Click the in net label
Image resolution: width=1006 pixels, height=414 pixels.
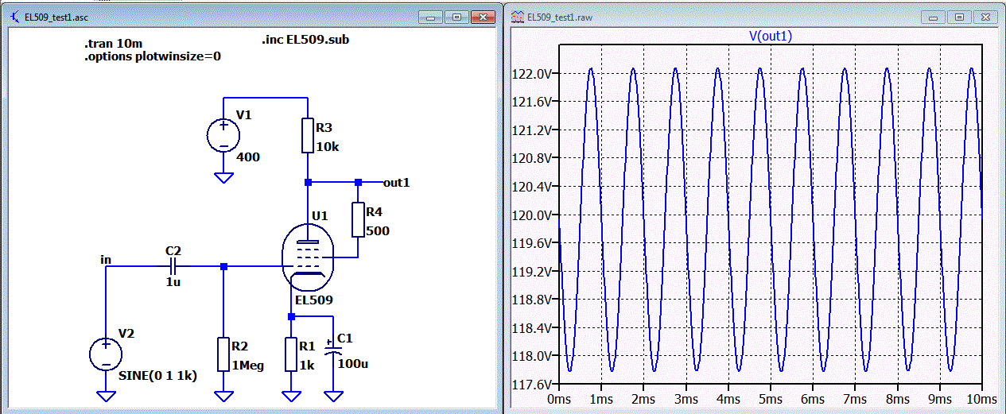point(106,260)
